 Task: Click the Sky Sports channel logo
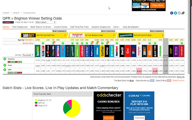8,22
